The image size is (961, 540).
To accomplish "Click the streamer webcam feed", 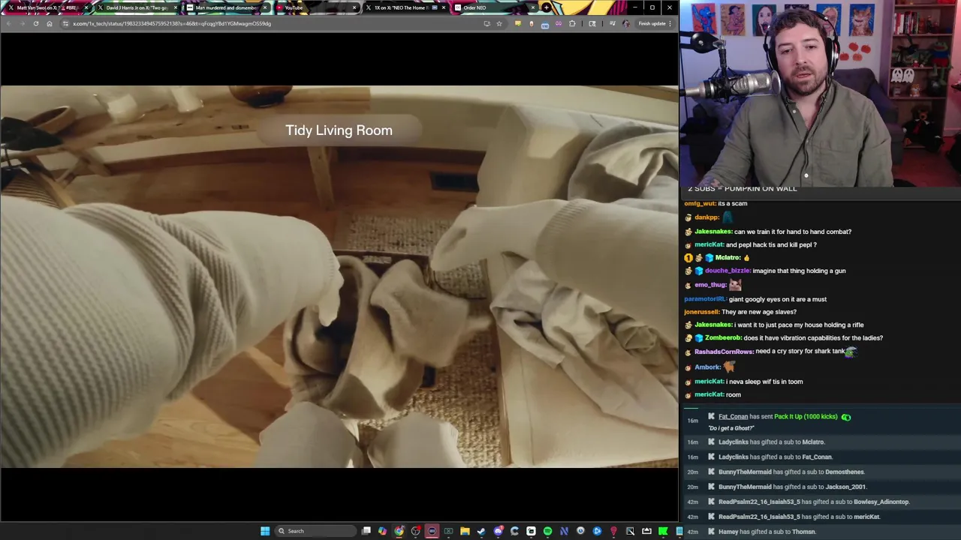I will pyautogui.click(x=820, y=93).
